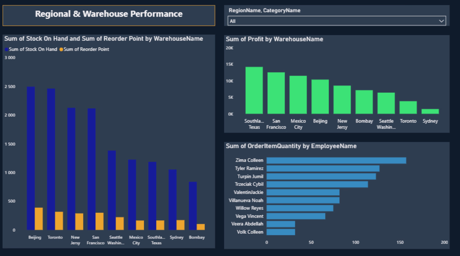
Task: Click Beijing green profit bar
Action: coord(320,97)
